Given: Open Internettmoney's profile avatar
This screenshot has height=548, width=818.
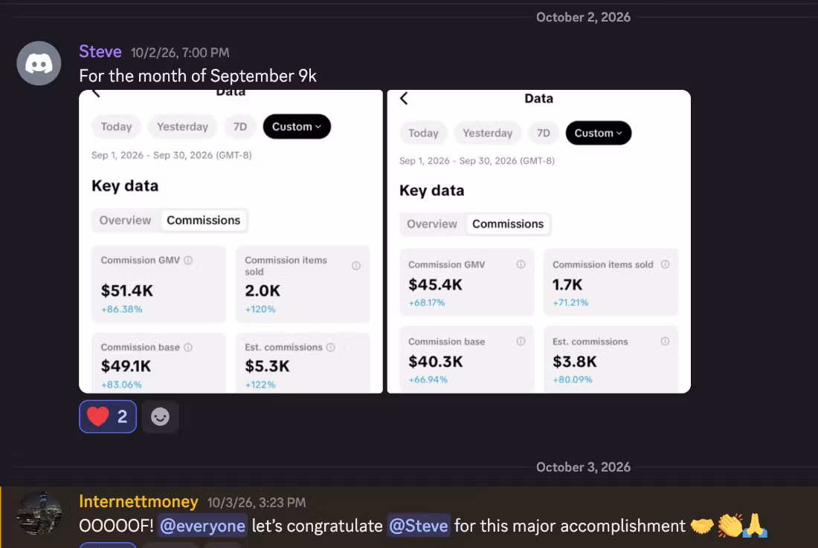Looking at the screenshot, I should (39, 513).
